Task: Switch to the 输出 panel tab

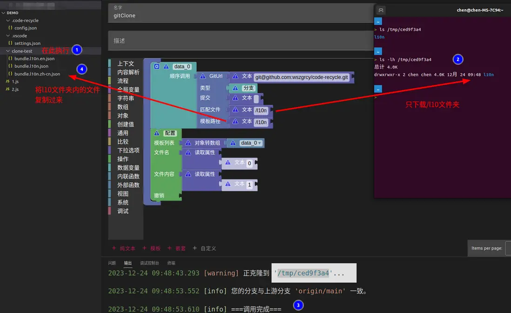Action: pos(128,263)
